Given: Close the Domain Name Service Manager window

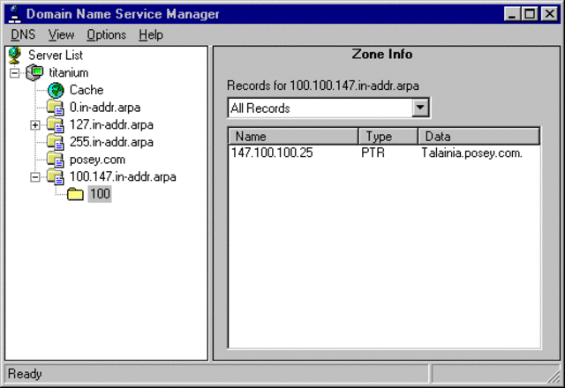Looking at the screenshot, I should 550,14.
